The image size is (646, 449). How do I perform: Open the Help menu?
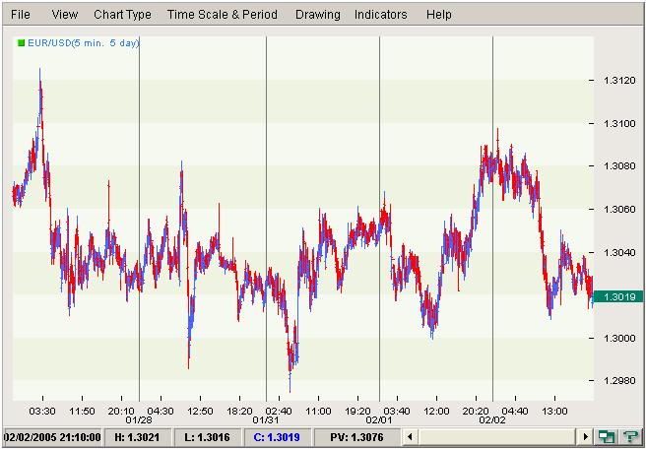point(439,15)
